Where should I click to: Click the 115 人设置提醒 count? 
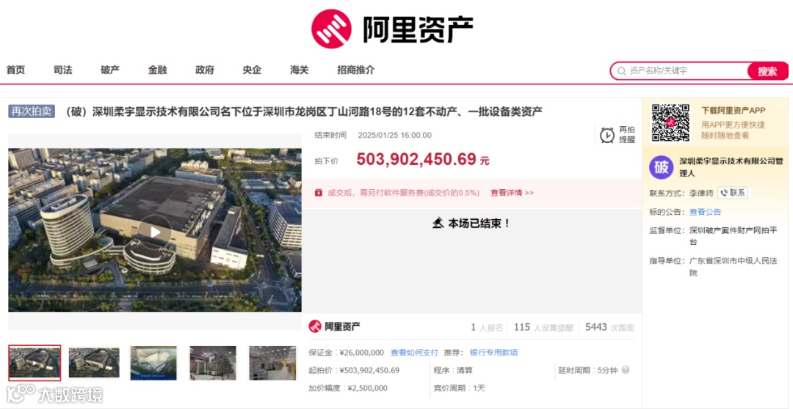[x=543, y=327]
